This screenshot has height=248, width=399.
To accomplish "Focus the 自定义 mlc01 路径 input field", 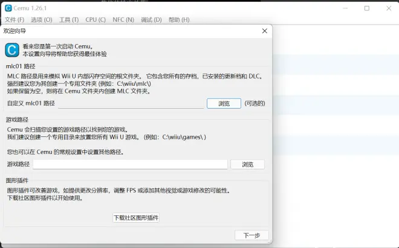I will 131,103.
